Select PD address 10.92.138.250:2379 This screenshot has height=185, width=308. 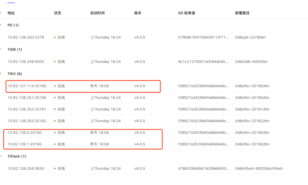(x=26, y=37)
